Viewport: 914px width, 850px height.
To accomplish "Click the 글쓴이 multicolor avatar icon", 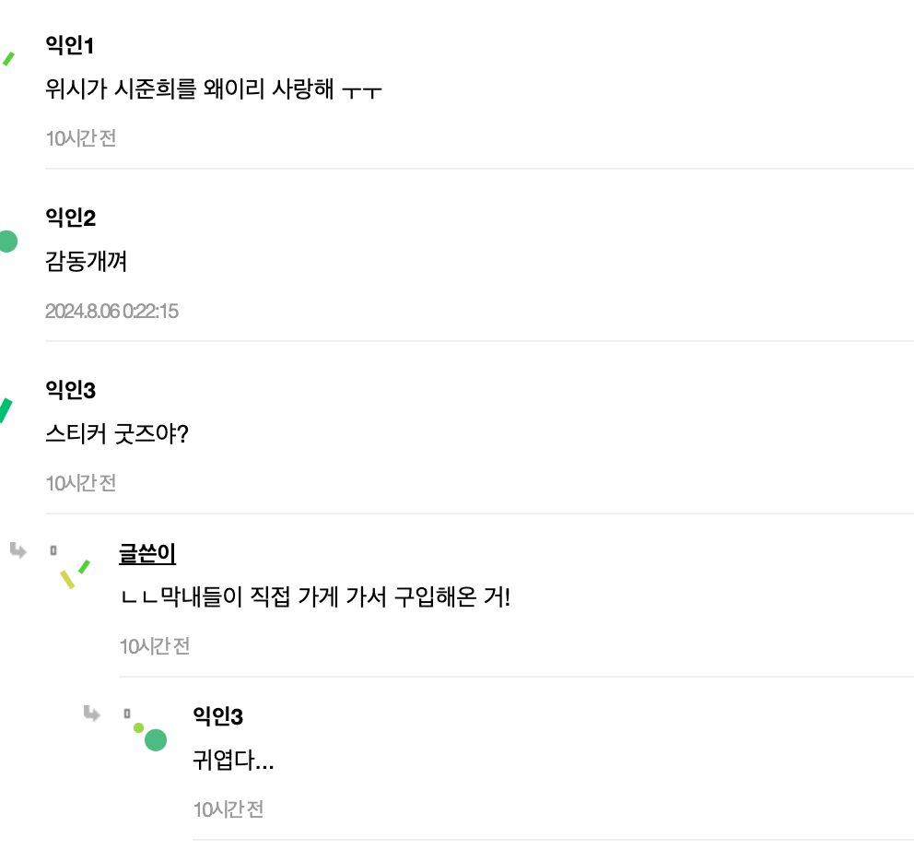I will click(72, 574).
